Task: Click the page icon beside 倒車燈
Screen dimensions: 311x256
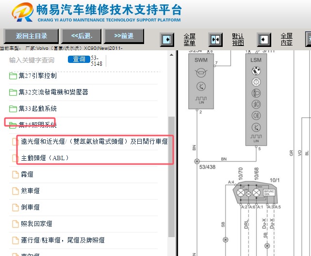Action: coord(15,207)
